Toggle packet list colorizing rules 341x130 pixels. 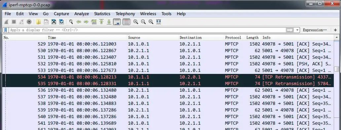pos(126,22)
